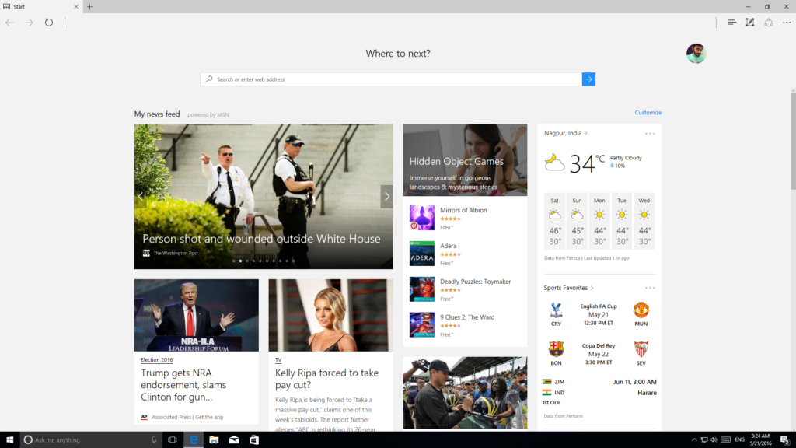796x448 pixels.
Task: Open the TV category link
Action: pos(278,359)
